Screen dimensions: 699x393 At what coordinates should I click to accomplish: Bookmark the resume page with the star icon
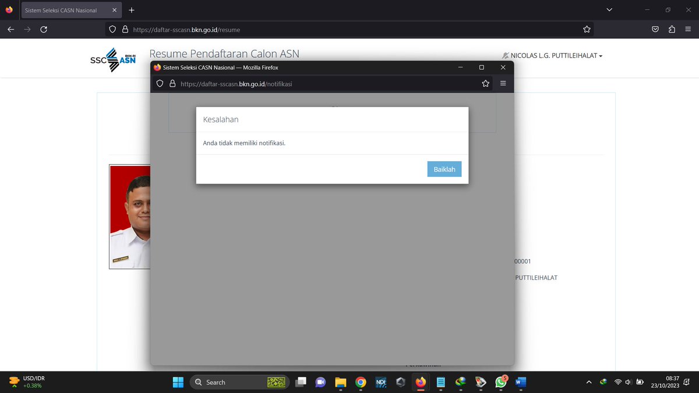[x=587, y=29]
